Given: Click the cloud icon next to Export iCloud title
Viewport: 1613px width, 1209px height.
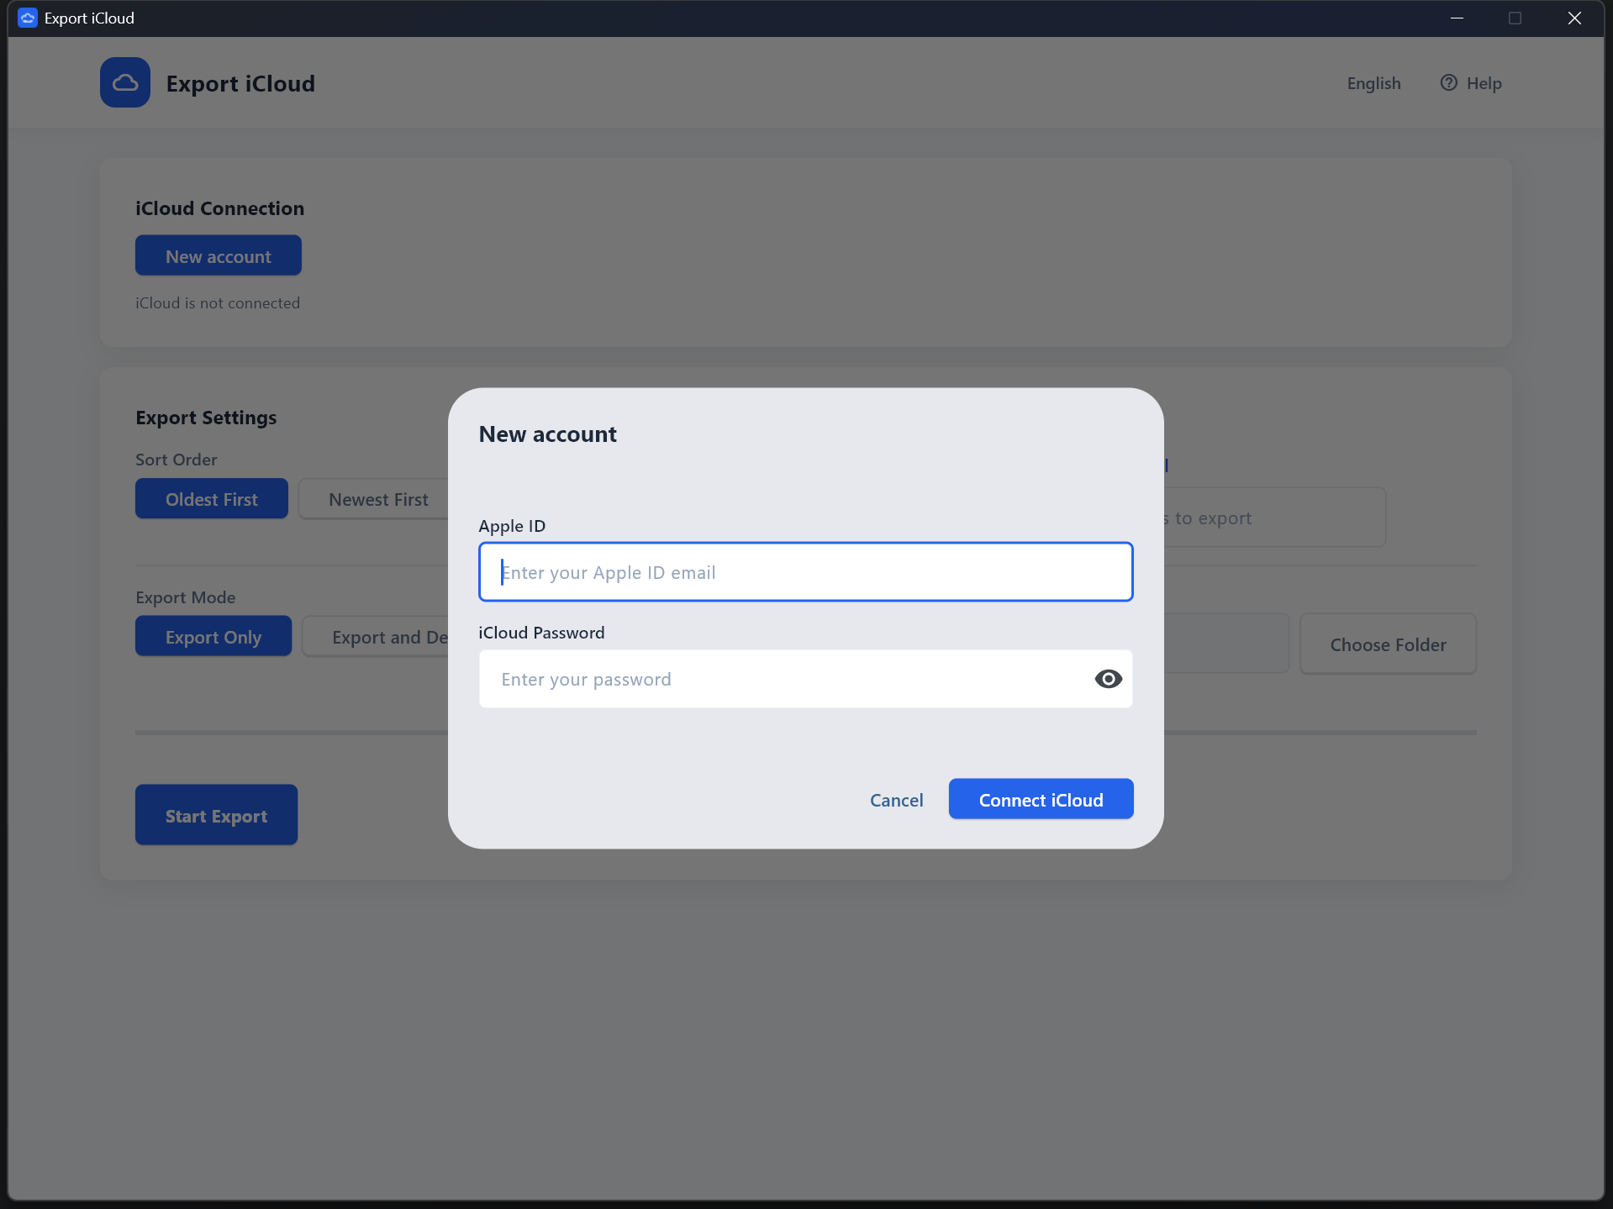Looking at the screenshot, I should pos(124,82).
